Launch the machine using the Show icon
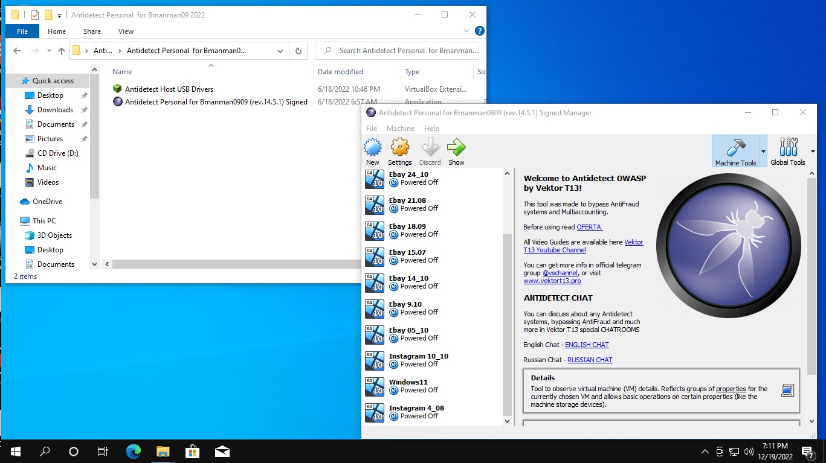The image size is (826, 463). click(x=456, y=150)
